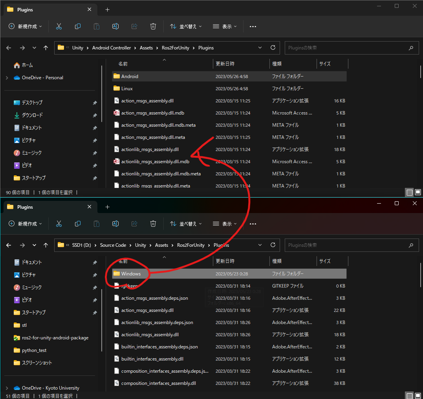Screen dimensions: 423x399
Task: Refresh the Android Controller Plugins folder view
Action: click(273, 47)
